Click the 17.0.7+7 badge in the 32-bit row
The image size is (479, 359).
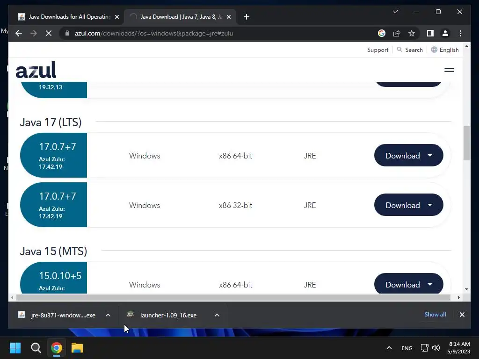tap(53, 205)
